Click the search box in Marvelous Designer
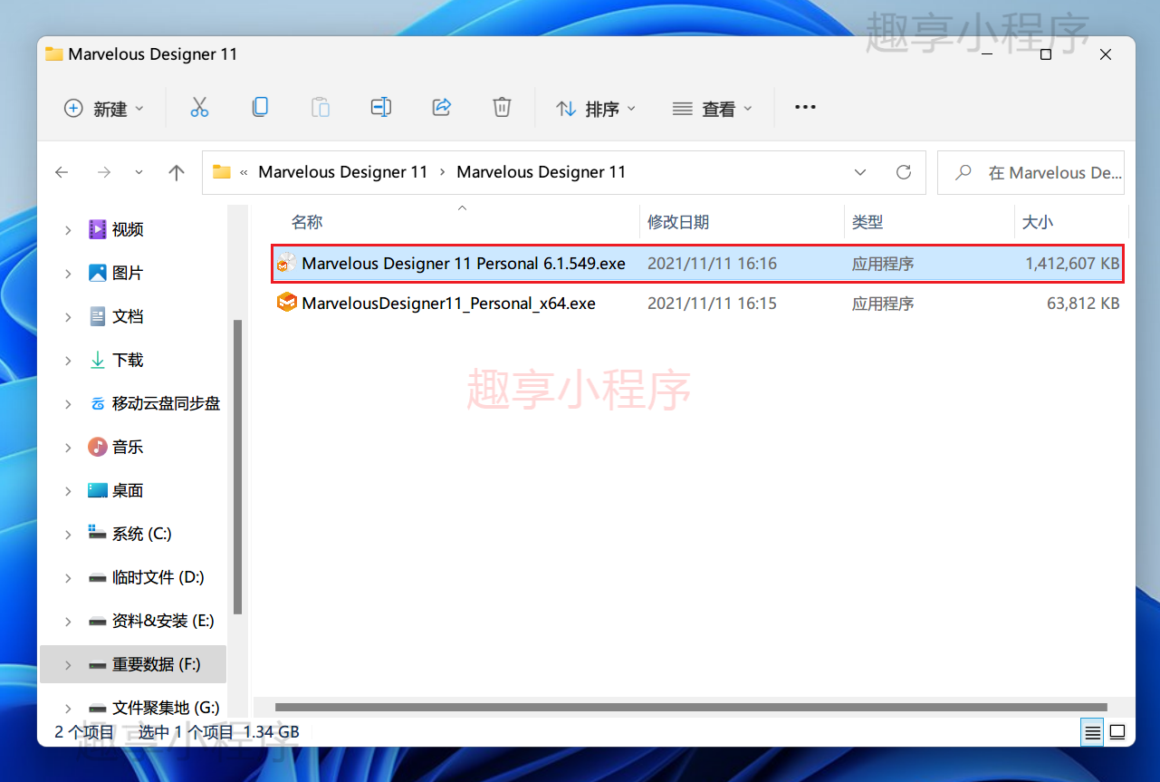 coord(1031,172)
